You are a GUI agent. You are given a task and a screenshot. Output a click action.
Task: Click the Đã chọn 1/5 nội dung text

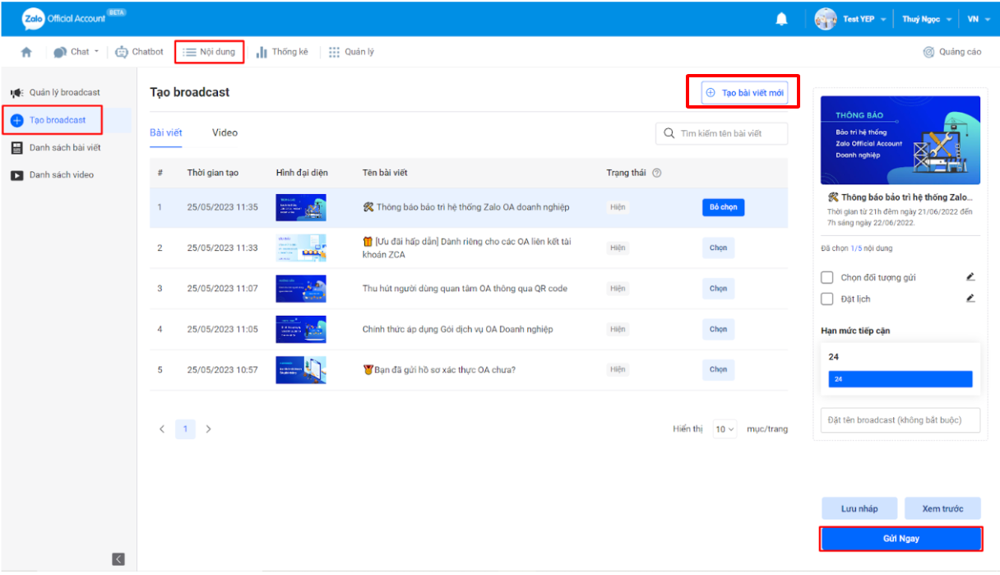856,248
